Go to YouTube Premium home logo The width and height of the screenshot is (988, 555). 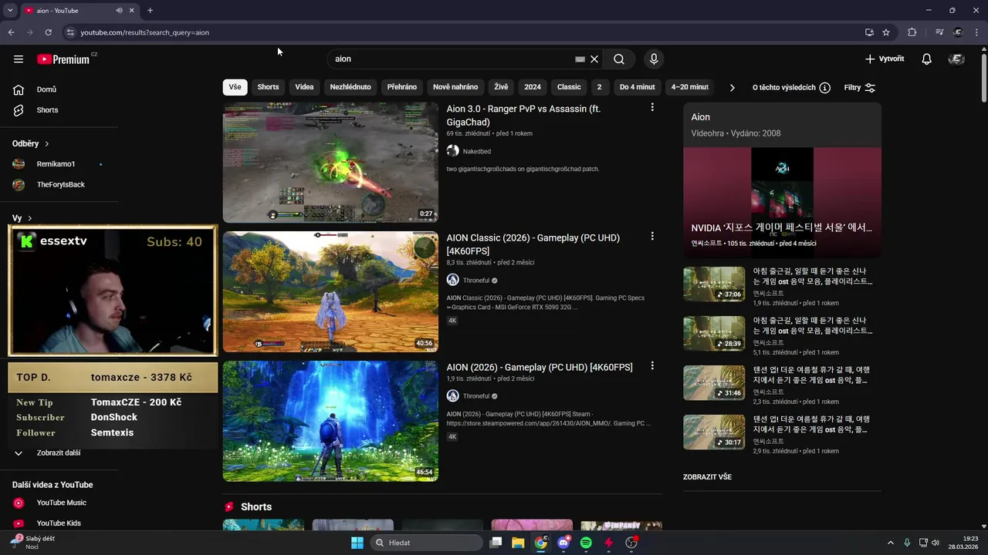tap(63, 59)
